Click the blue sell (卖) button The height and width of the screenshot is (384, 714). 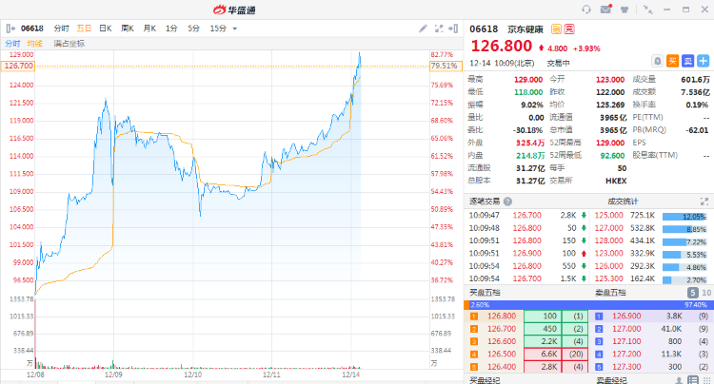(687, 61)
